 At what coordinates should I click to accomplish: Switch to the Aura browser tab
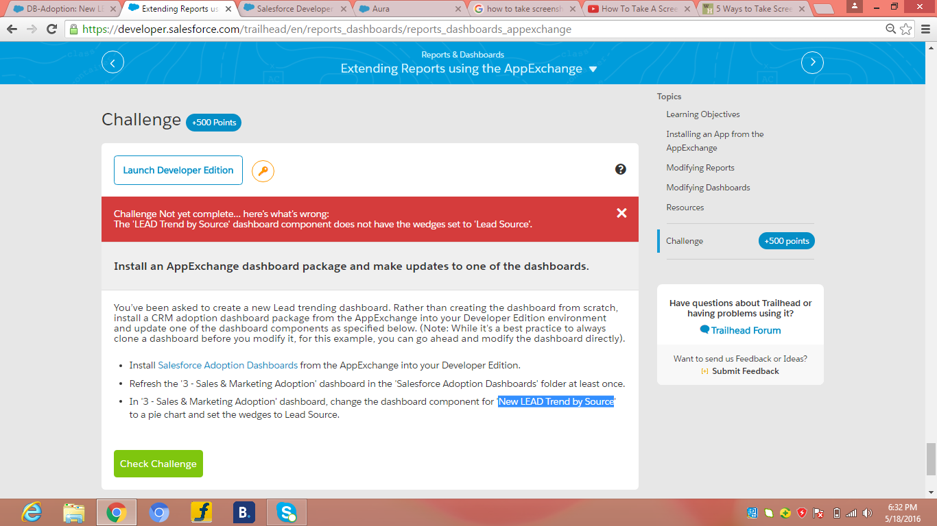[x=409, y=9]
